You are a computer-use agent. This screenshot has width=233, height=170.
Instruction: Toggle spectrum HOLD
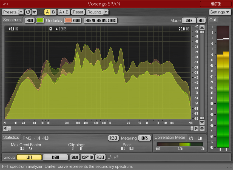[x=30, y=20]
